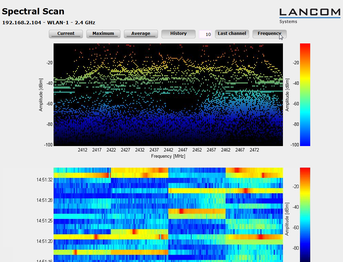Select the 14:51:28 waterfall timestamp
Image resolution: width=343 pixels, height=262 pixels.
[45, 200]
